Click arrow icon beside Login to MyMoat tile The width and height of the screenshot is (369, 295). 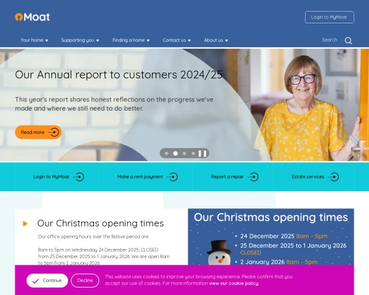click(79, 176)
